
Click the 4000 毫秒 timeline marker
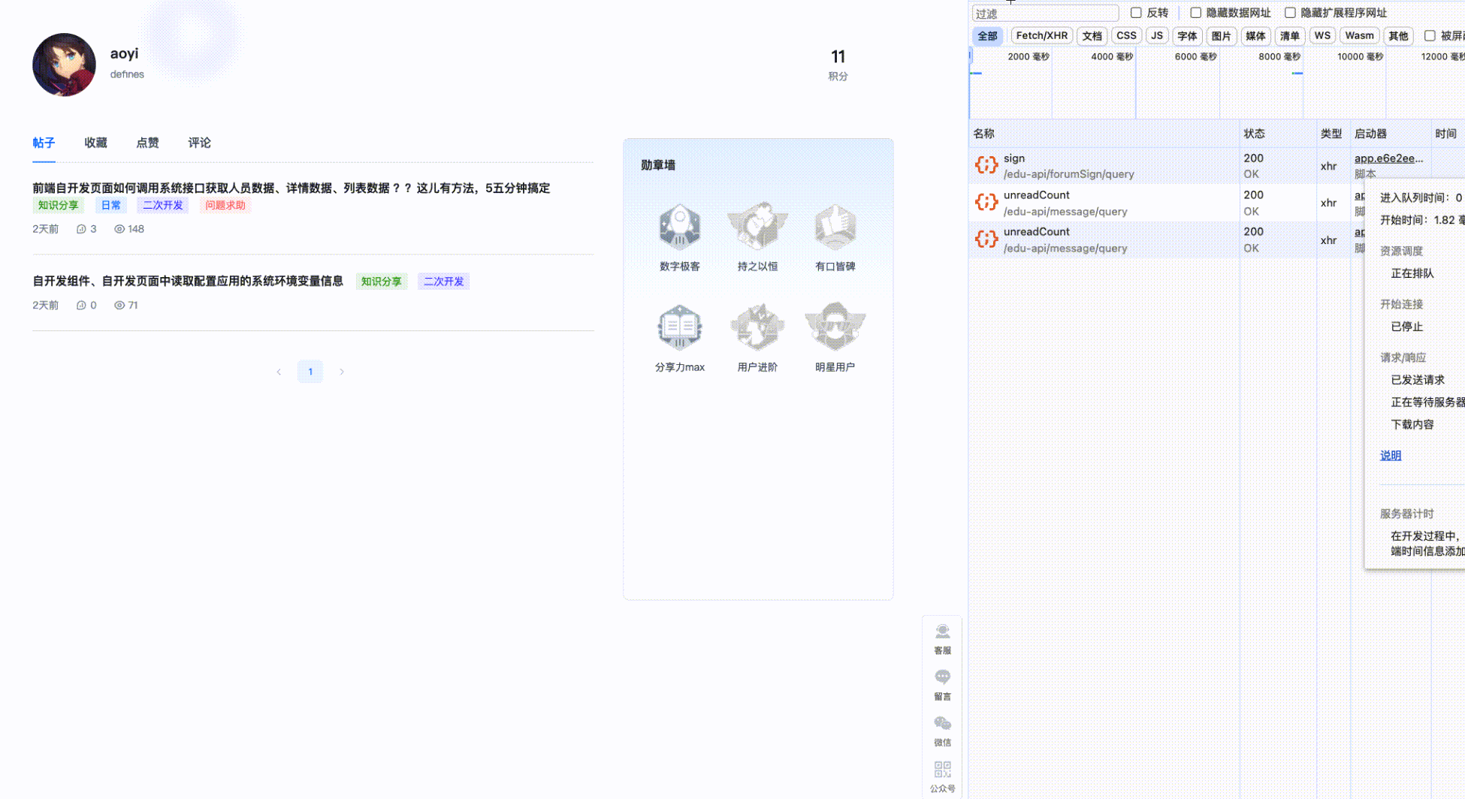[1112, 56]
